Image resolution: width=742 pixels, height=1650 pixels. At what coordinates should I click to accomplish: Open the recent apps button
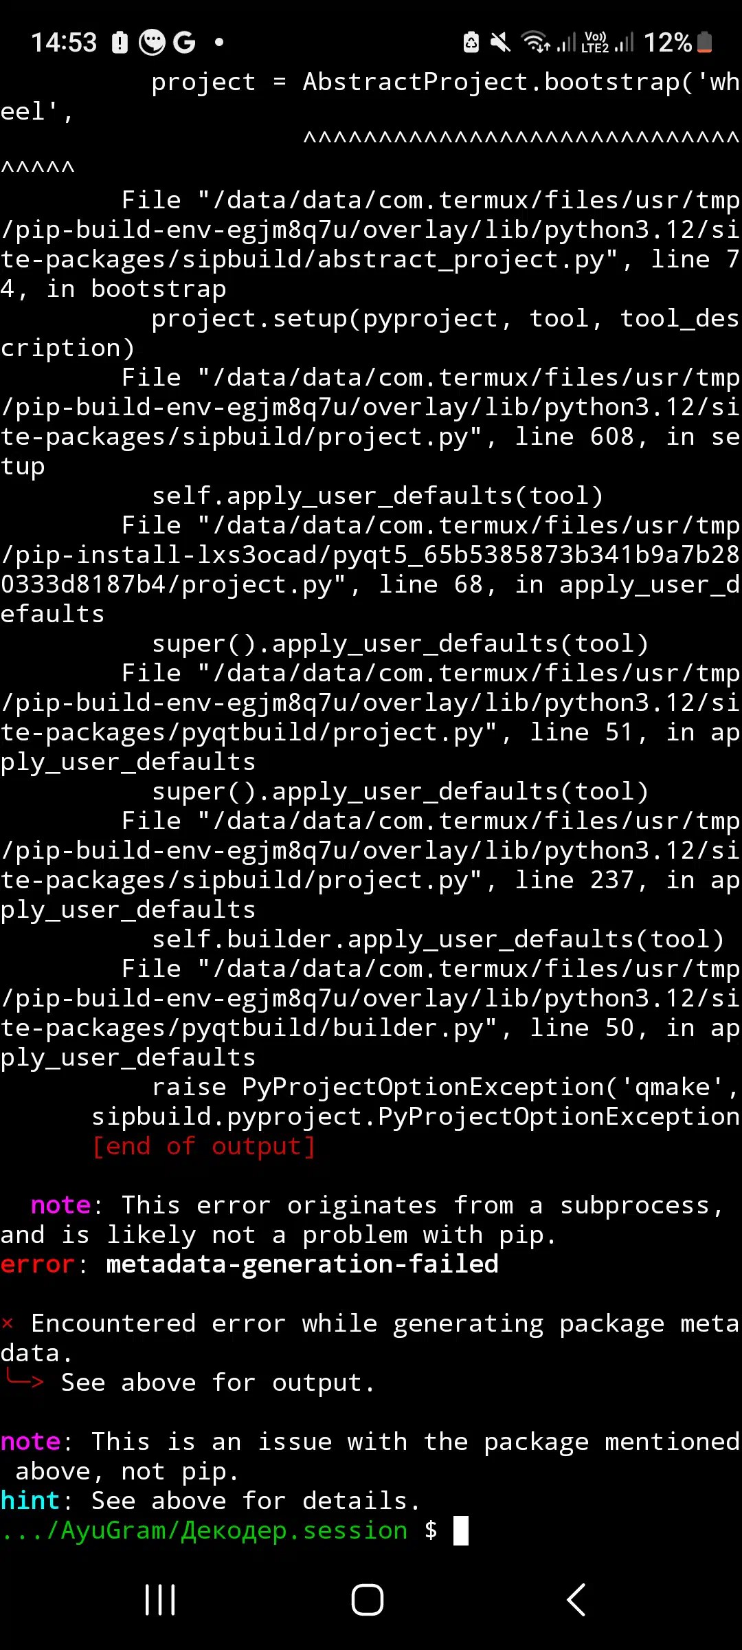161,1599
